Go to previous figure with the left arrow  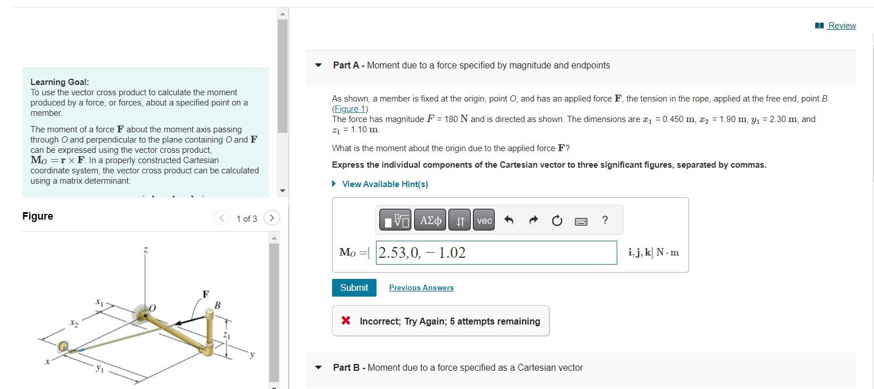pyautogui.click(x=221, y=218)
